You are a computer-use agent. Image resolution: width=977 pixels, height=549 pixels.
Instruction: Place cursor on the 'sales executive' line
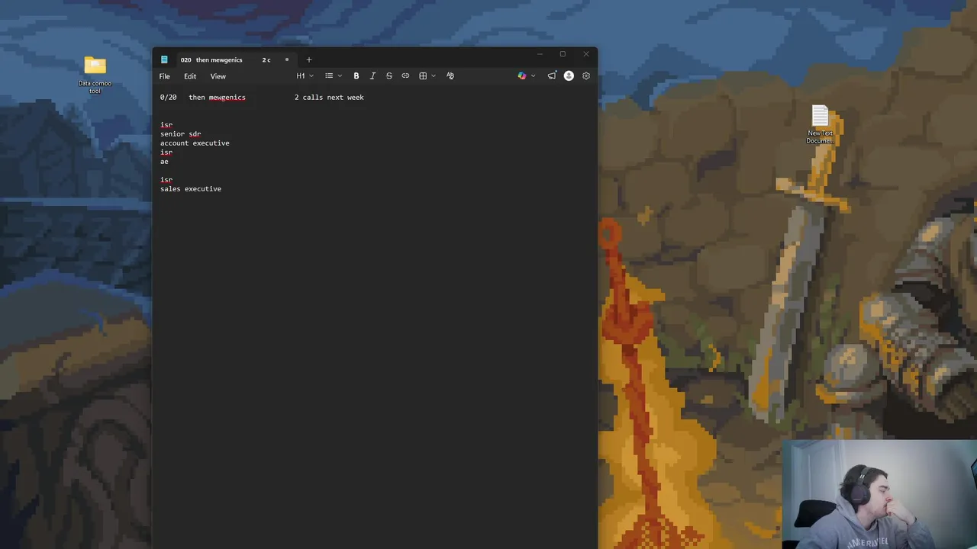(191, 189)
